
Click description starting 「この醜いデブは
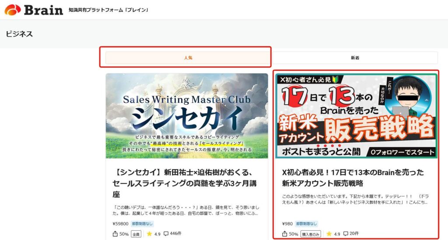click(186, 210)
